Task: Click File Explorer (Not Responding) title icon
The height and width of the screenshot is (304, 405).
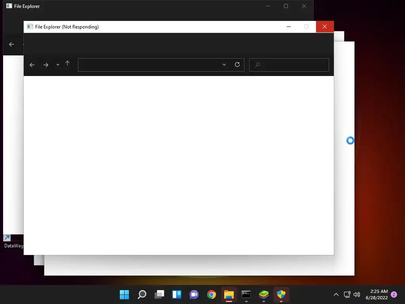Action: coord(30,27)
